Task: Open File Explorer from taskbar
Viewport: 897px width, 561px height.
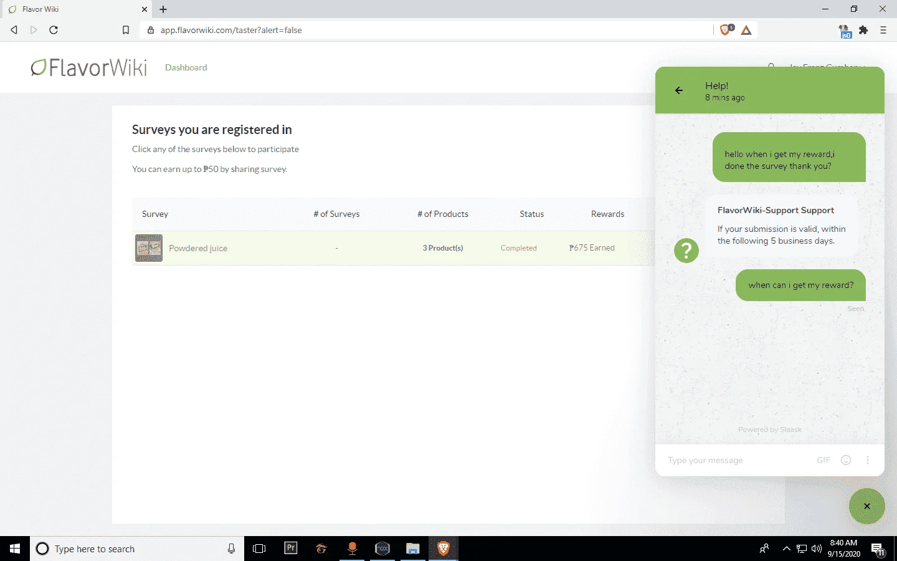Action: pos(413,549)
